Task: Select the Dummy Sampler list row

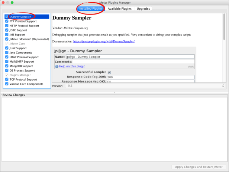Action: (27, 17)
